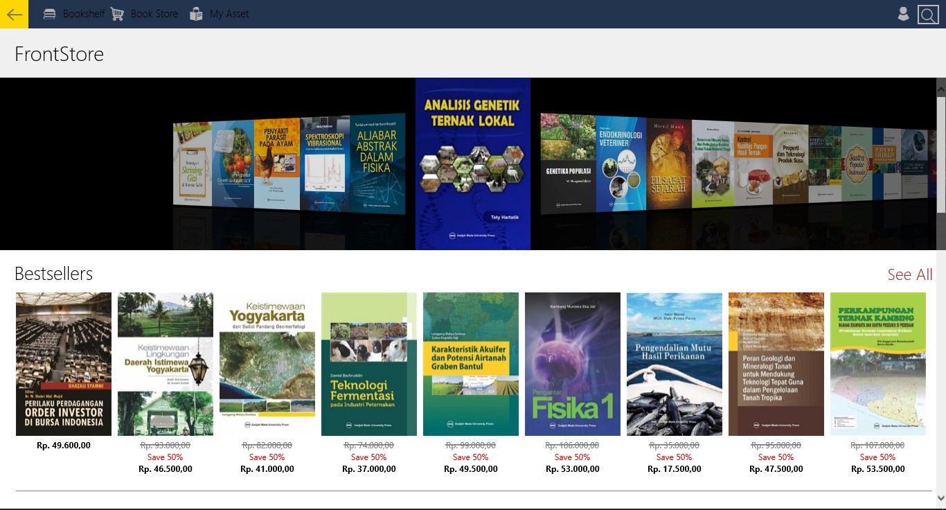Select Filsafat Sejarah book cover
The image size is (946, 510).
click(669, 164)
